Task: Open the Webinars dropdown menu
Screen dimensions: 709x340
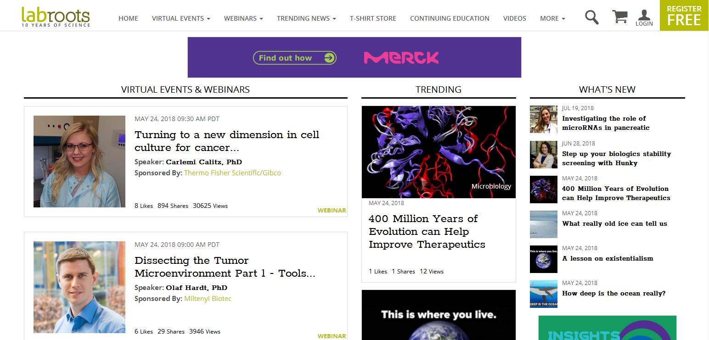Action: coord(243,18)
